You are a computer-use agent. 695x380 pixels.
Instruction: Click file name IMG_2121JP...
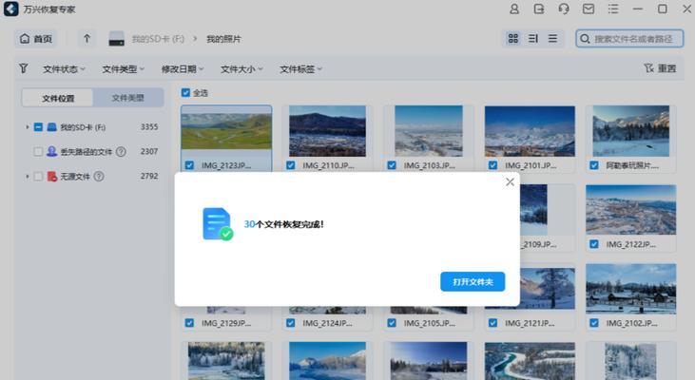(530, 323)
